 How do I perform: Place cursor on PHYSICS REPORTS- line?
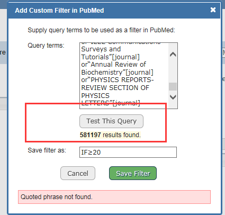pyautogui.click(x=118, y=80)
